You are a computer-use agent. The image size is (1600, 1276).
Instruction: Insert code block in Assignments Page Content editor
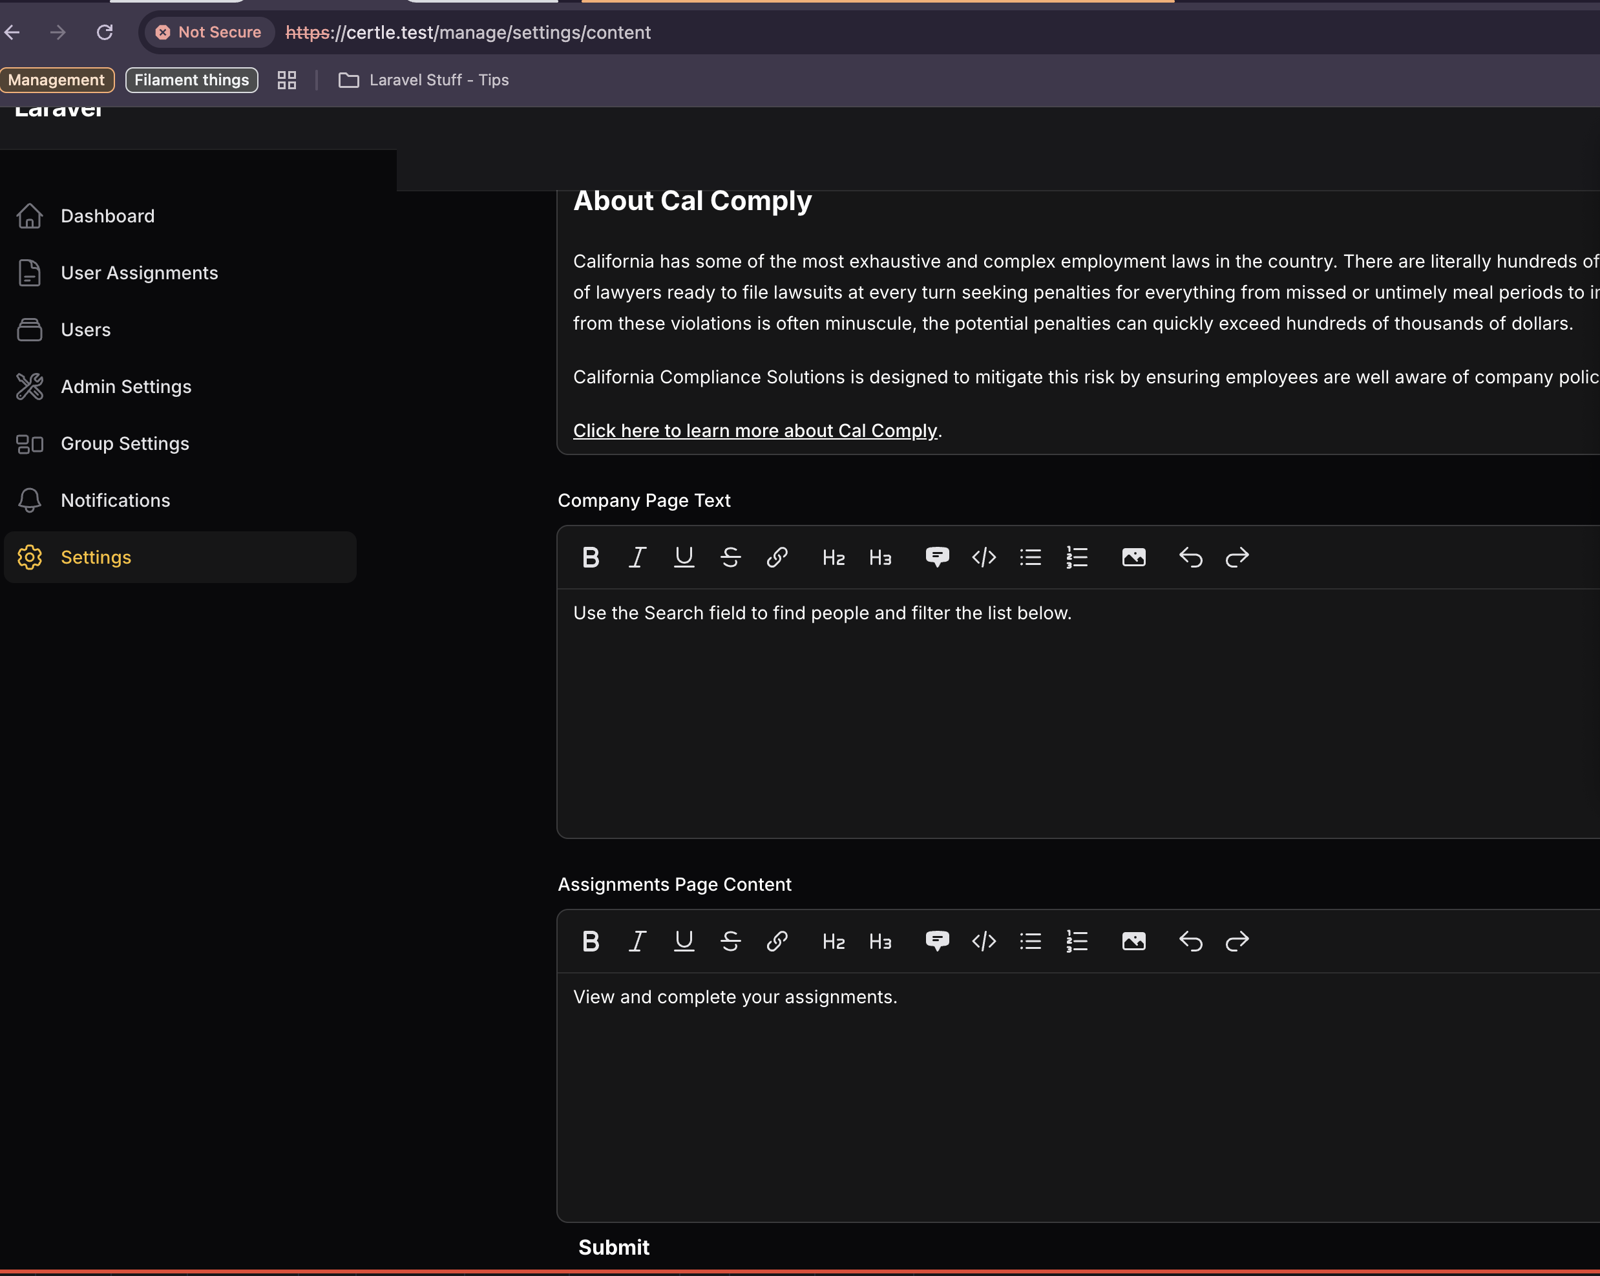(984, 941)
